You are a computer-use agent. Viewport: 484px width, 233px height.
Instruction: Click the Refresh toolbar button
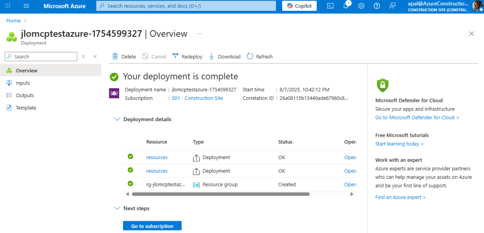(259, 57)
